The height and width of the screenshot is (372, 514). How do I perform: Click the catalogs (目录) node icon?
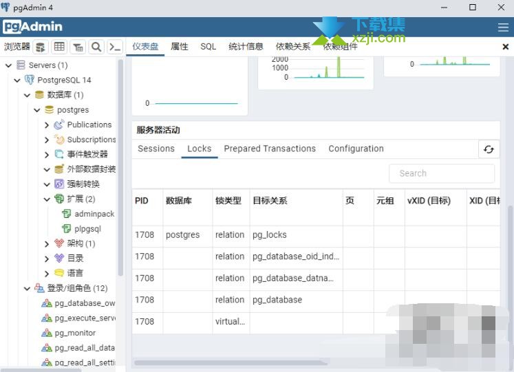click(59, 259)
